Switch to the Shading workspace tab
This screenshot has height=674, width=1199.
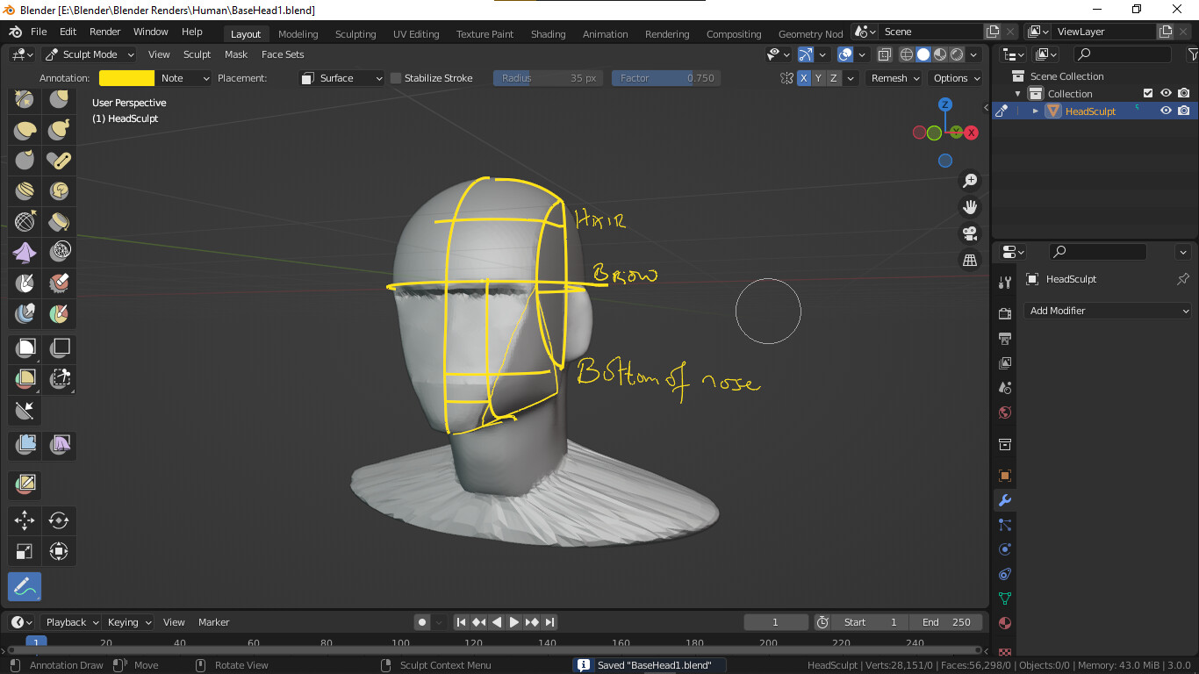point(548,34)
